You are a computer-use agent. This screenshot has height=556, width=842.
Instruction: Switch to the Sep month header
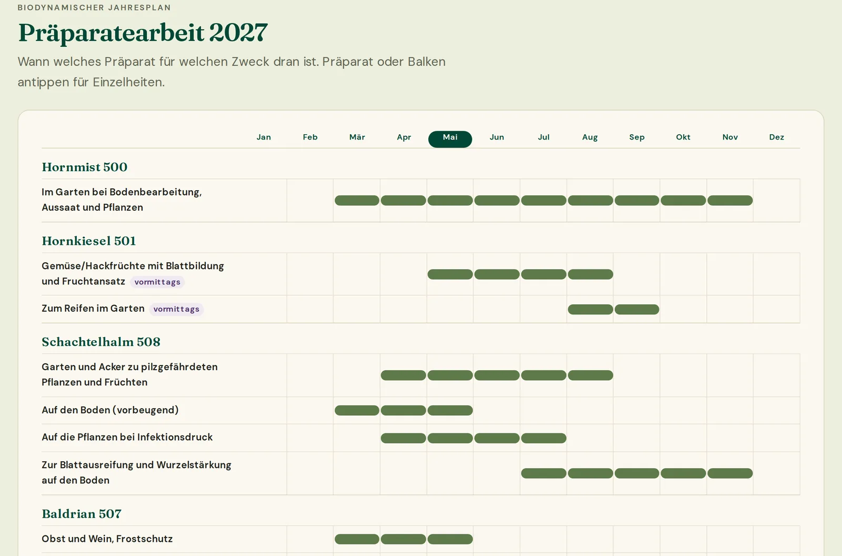click(x=637, y=137)
